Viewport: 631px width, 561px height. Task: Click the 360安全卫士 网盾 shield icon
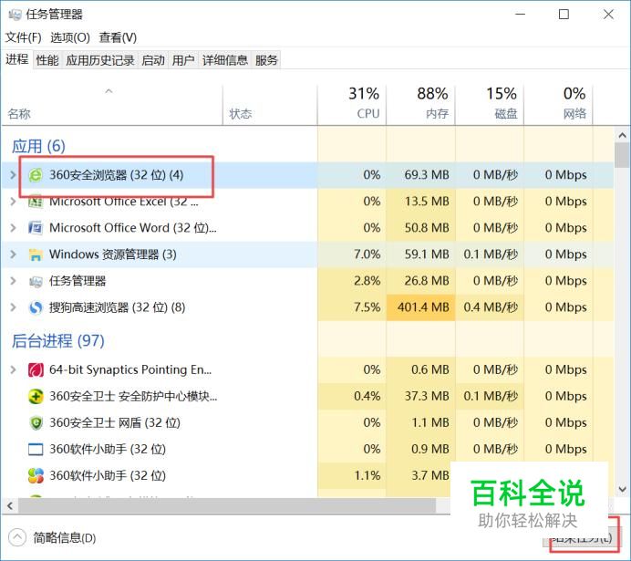[x=36, y=423]
